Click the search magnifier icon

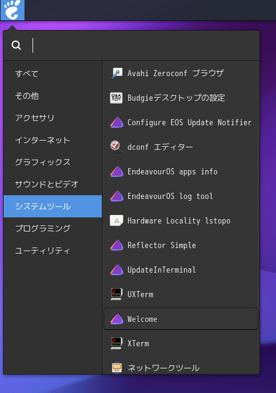17,45
